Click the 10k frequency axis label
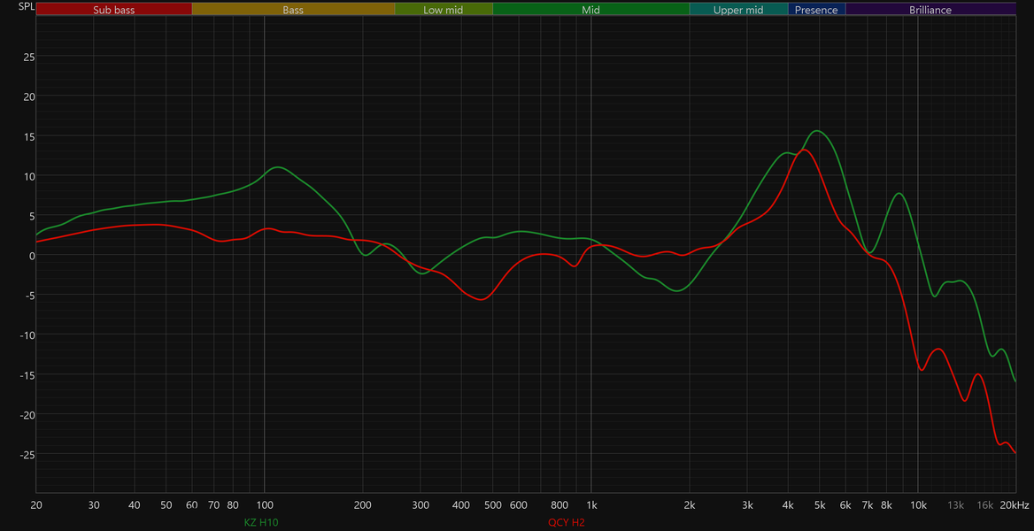 (918, 505)
